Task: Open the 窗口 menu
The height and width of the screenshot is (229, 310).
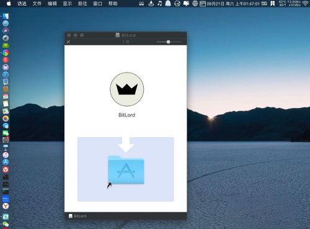Action: (97, 4)
